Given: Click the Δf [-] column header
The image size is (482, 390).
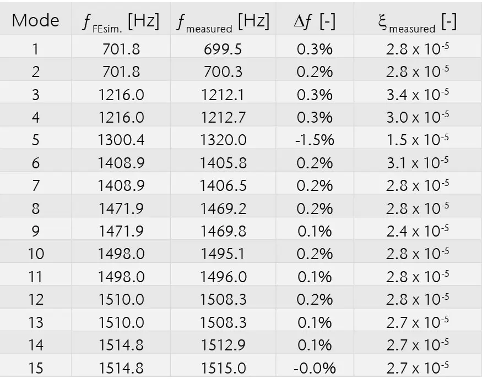Looking at the screenshot, I should (x=315, y=21).
